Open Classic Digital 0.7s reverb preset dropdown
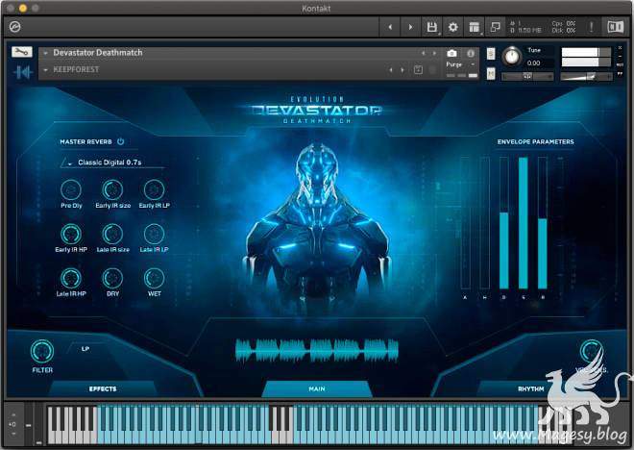Screen dimensions: 634x450 112,162
